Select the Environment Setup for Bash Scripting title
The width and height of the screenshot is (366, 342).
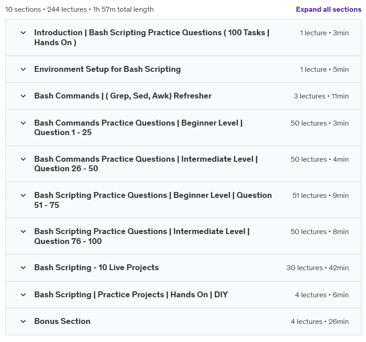tap(107, 69)
